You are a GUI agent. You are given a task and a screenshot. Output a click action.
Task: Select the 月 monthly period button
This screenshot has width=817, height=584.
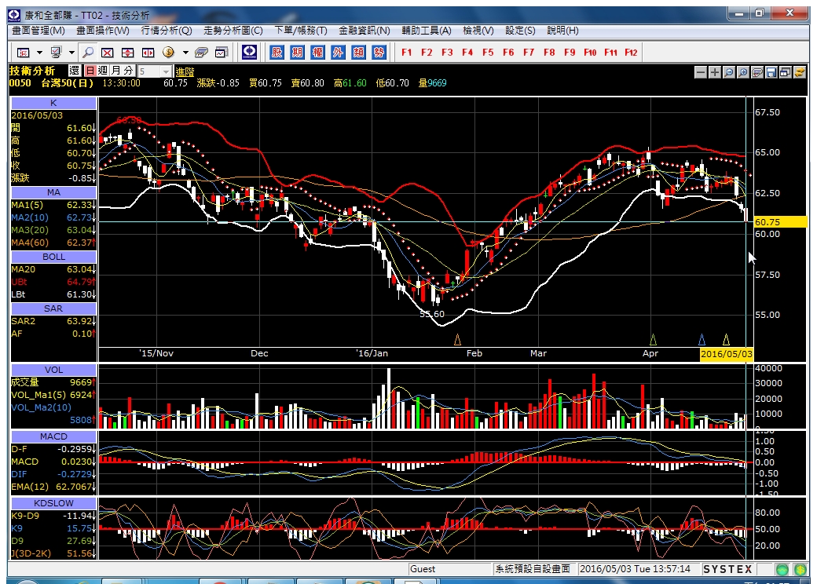[x=115, y=71]
